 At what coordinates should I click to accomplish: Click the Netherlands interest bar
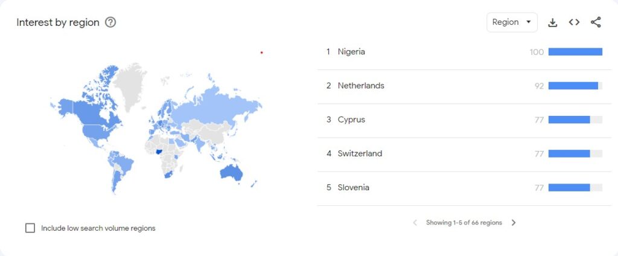tap(573, 86)
